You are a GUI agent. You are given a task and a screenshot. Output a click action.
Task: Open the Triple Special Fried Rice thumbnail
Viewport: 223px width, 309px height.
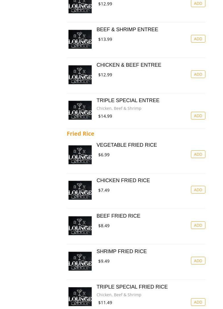[x=80, y=297]
